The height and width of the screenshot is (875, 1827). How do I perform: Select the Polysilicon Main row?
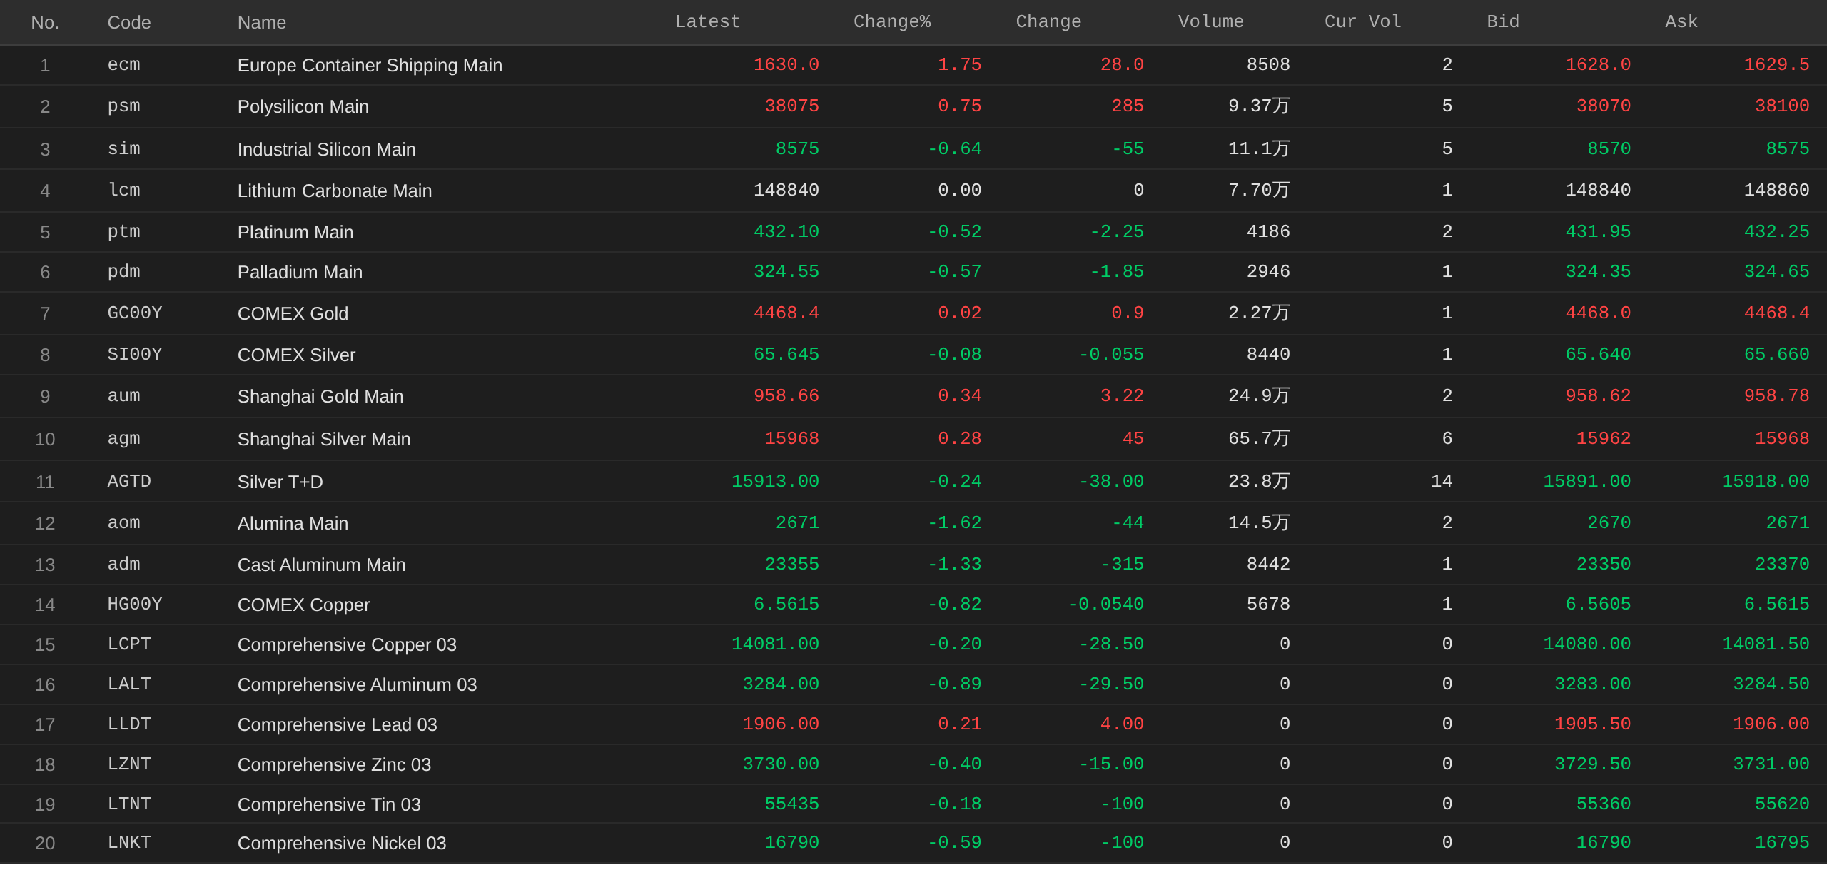click(x=913, y=106)
